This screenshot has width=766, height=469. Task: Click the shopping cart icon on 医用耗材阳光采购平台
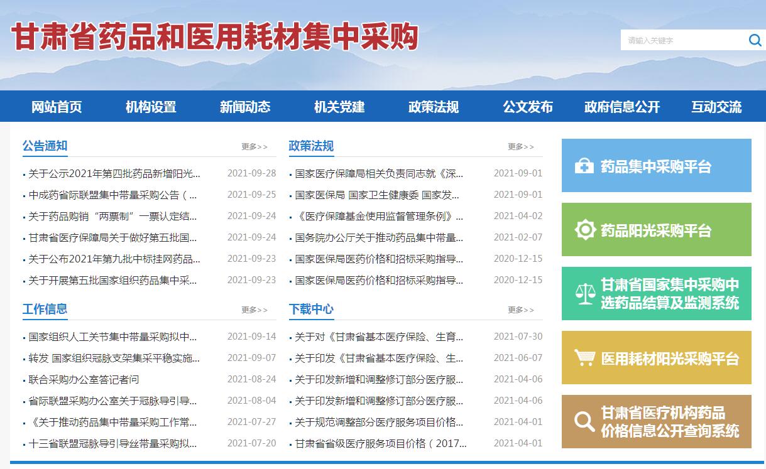[584, 358]
